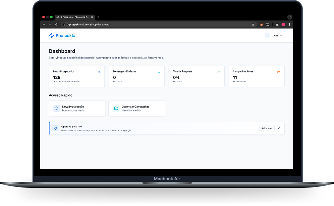This screenshot has width=334, height=206.
Task: Click the Leads Prospecados people icon
Action: (99, 72)
